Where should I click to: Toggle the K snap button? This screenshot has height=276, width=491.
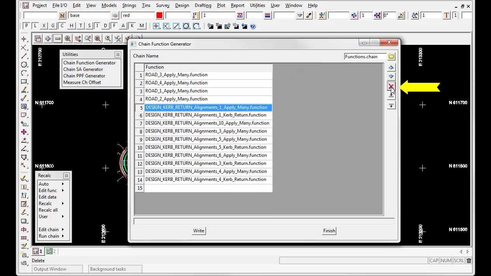coord(132,26)
